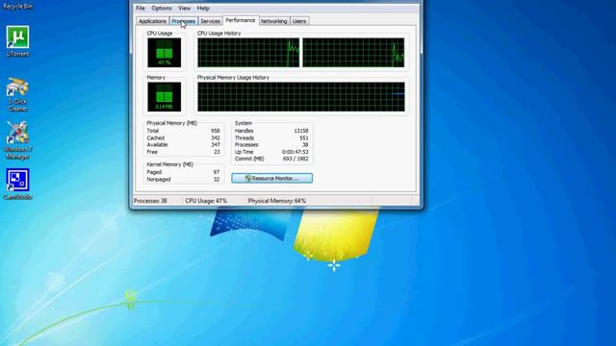Image resolution: width=616 pixels, height=346 pixels.
Task: Click 'CPU Usage: 47%' in the status bar
Action: click(x=206, y=201)
